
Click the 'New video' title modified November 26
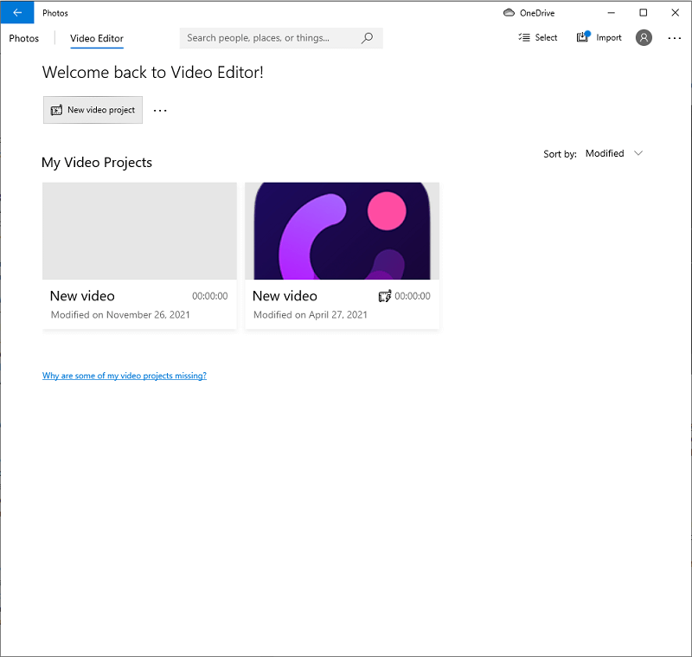pyautogui.click(x=82, y=296)
